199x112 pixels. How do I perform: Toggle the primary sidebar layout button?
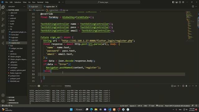pos(174,2)
